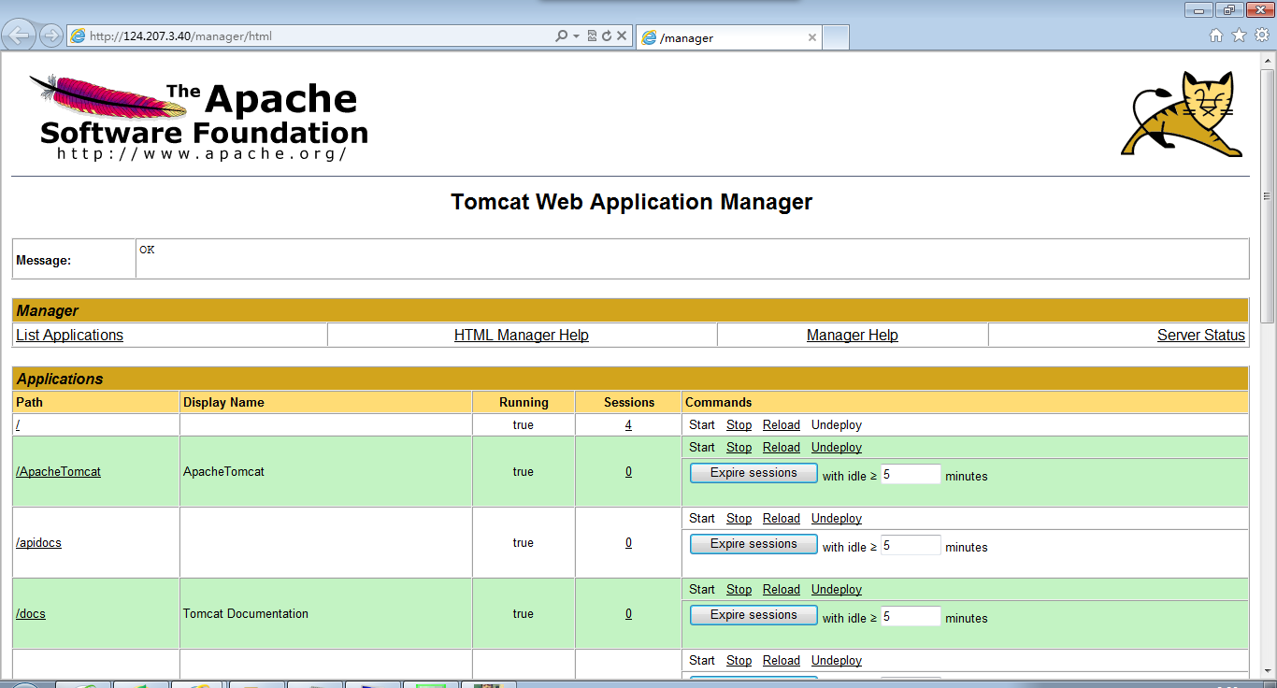Click the OK message text

click(147, 250)
